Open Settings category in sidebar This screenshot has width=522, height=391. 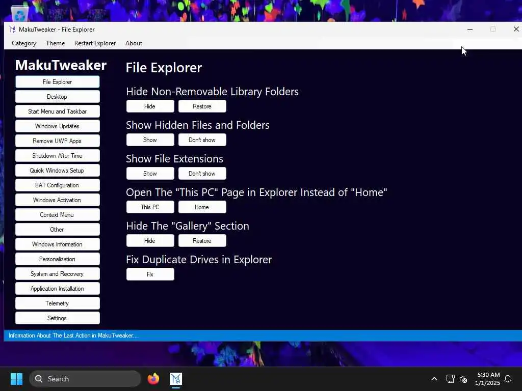(x=57, y=318)
